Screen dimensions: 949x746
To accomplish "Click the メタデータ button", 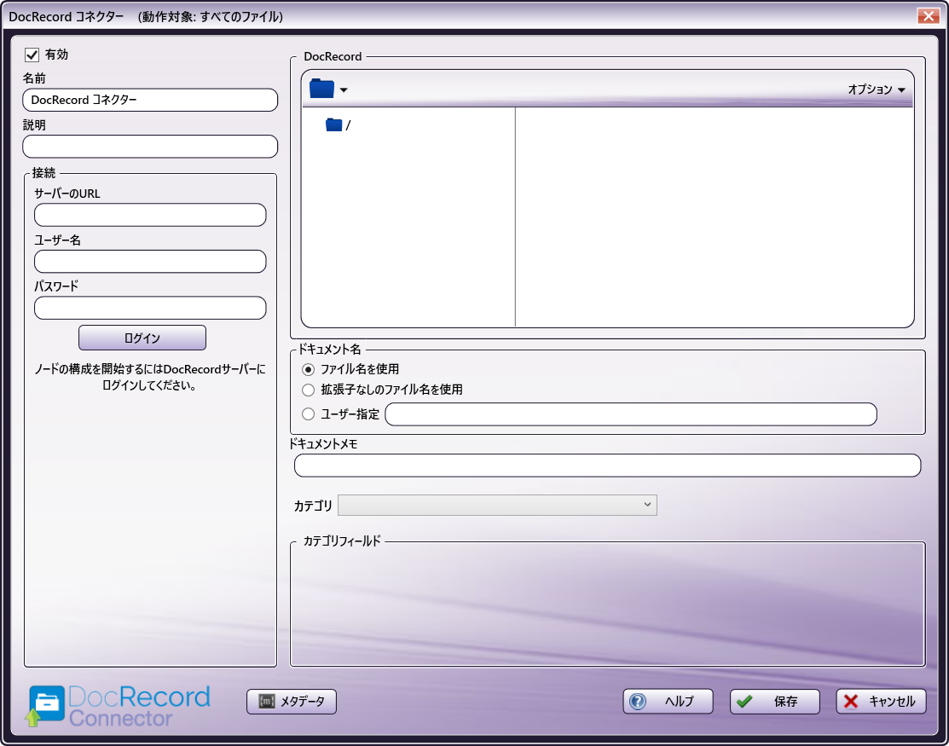I will (x=292, y=701).
